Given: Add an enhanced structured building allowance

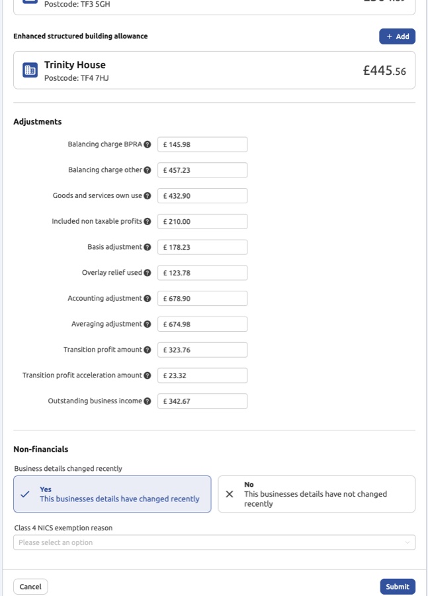Looking at the screenshot, I should point(397,36).
